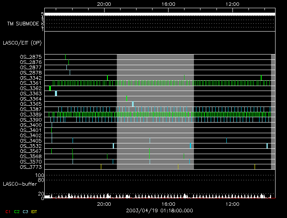This screenshot has width=287, height=218.
Task: Click OS_3405 marker inside gray shaded band
Action: tap(150, 141)
